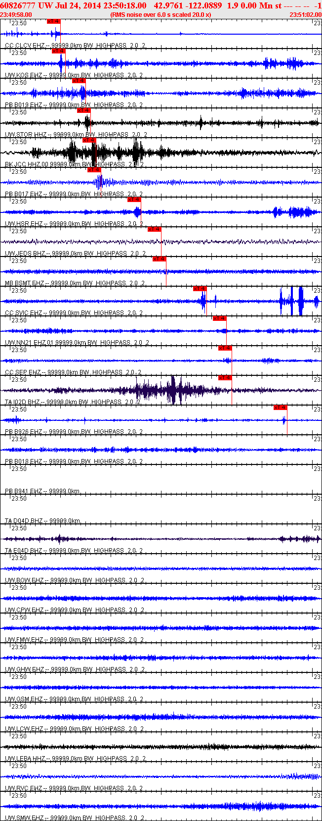Click the 'UW.STOR.HHZ' station label
322x821 pixels.
click(26, 135)
